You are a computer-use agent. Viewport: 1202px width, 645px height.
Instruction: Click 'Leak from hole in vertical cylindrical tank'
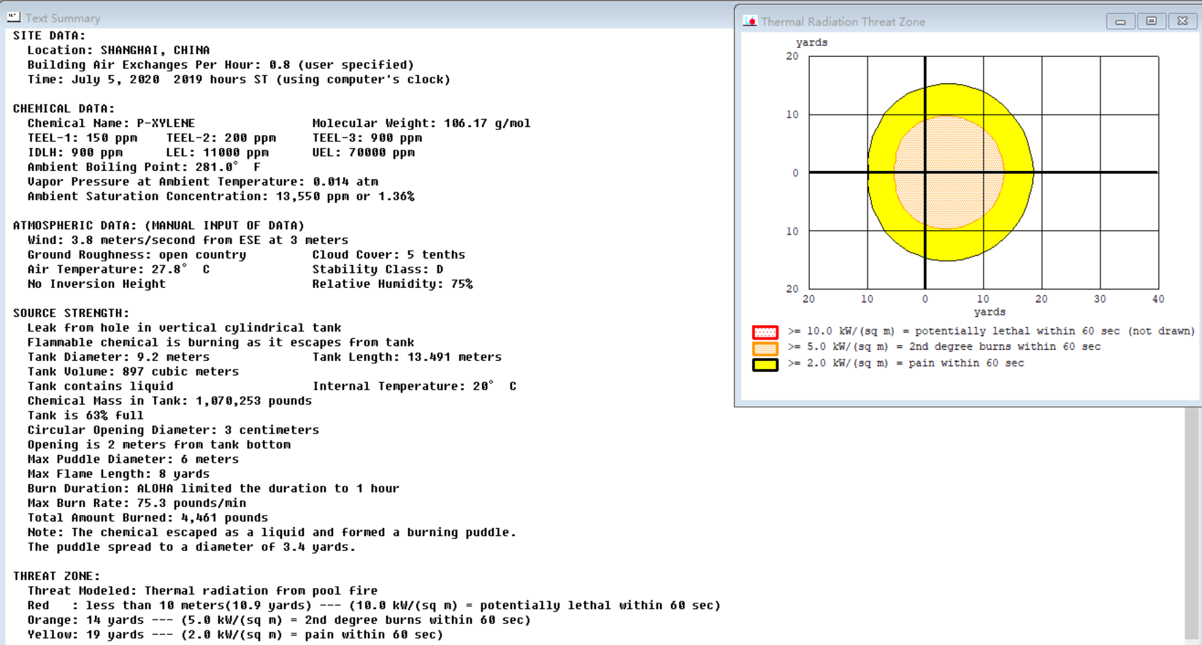click(x=184, y=328)
